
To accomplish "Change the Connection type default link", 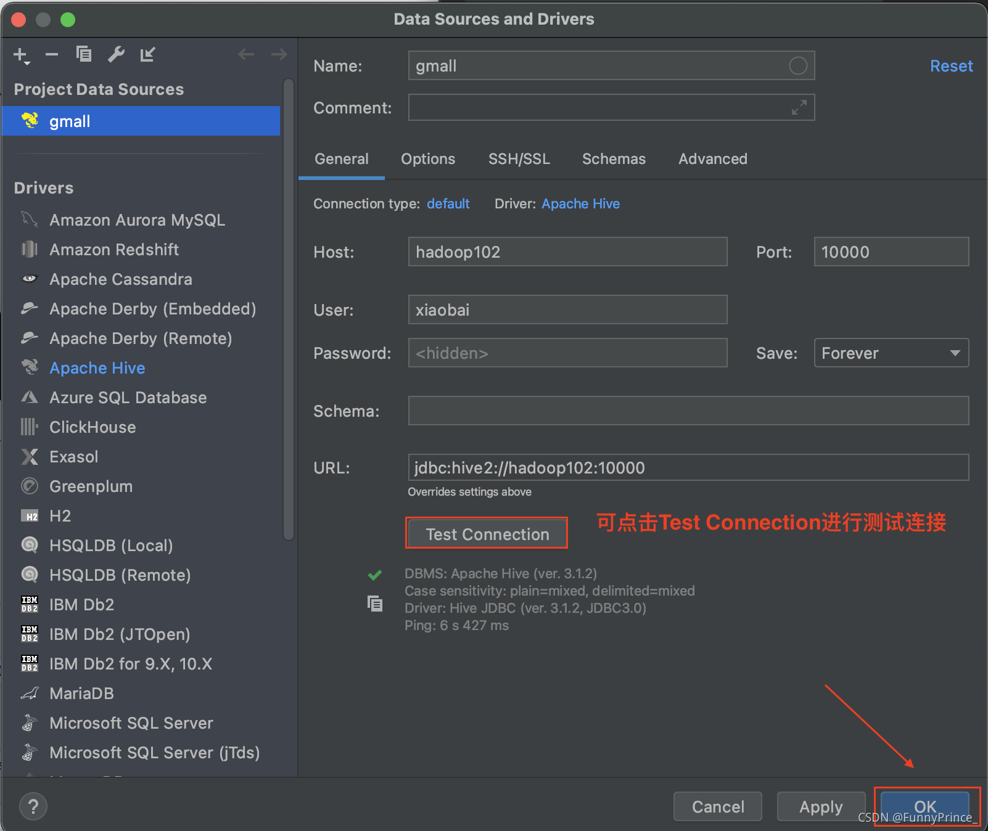I will click(x=448, y=204).
